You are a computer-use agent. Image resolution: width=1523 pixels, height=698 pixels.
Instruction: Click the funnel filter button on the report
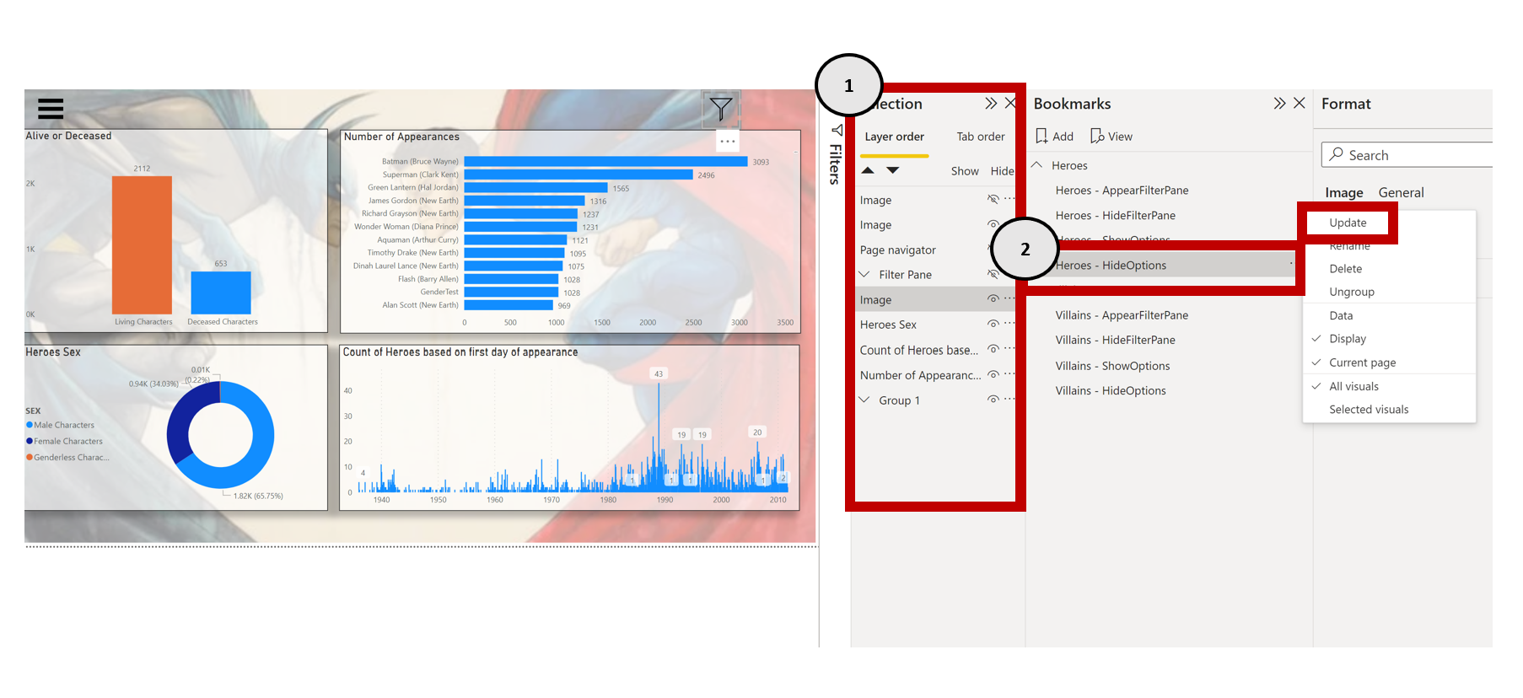coord(721,109)
